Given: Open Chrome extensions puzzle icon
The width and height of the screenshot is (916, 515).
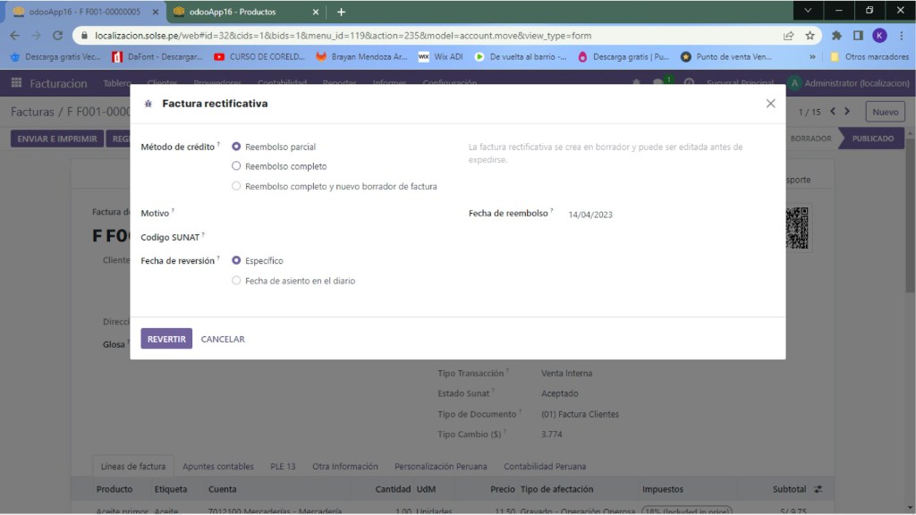Looking at the screenshot, I should click(x=836, y=36).
